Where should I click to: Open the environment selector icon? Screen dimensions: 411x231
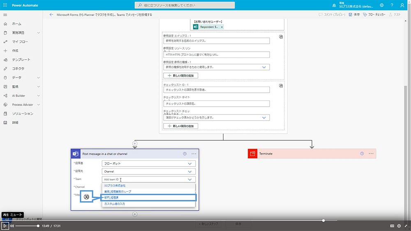334,5
